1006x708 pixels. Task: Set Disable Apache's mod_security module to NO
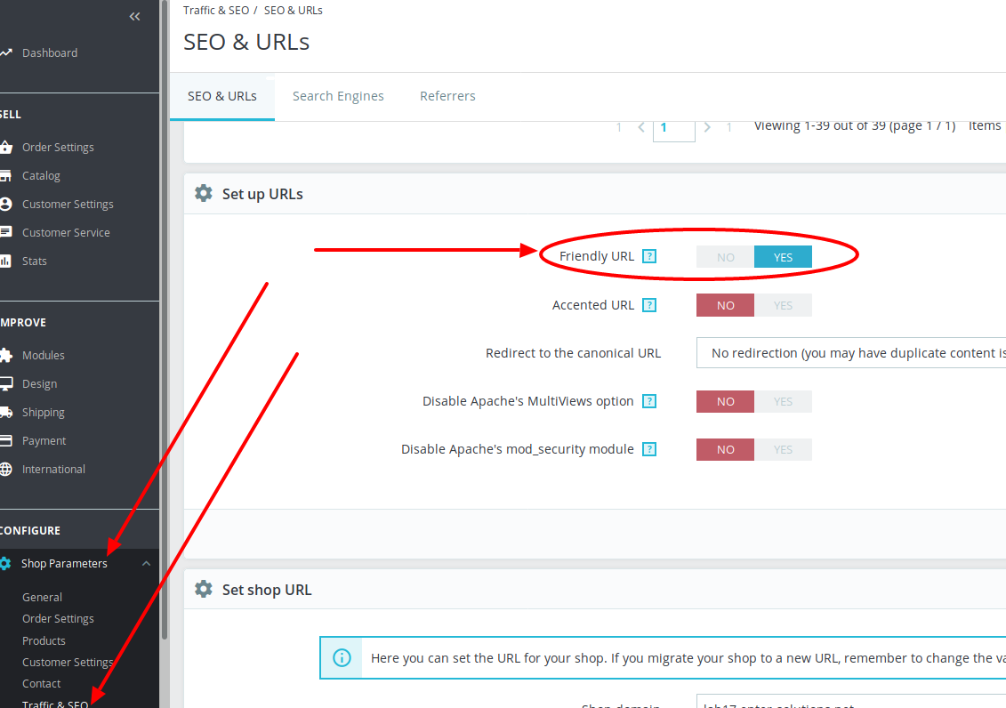pos(726,449)
